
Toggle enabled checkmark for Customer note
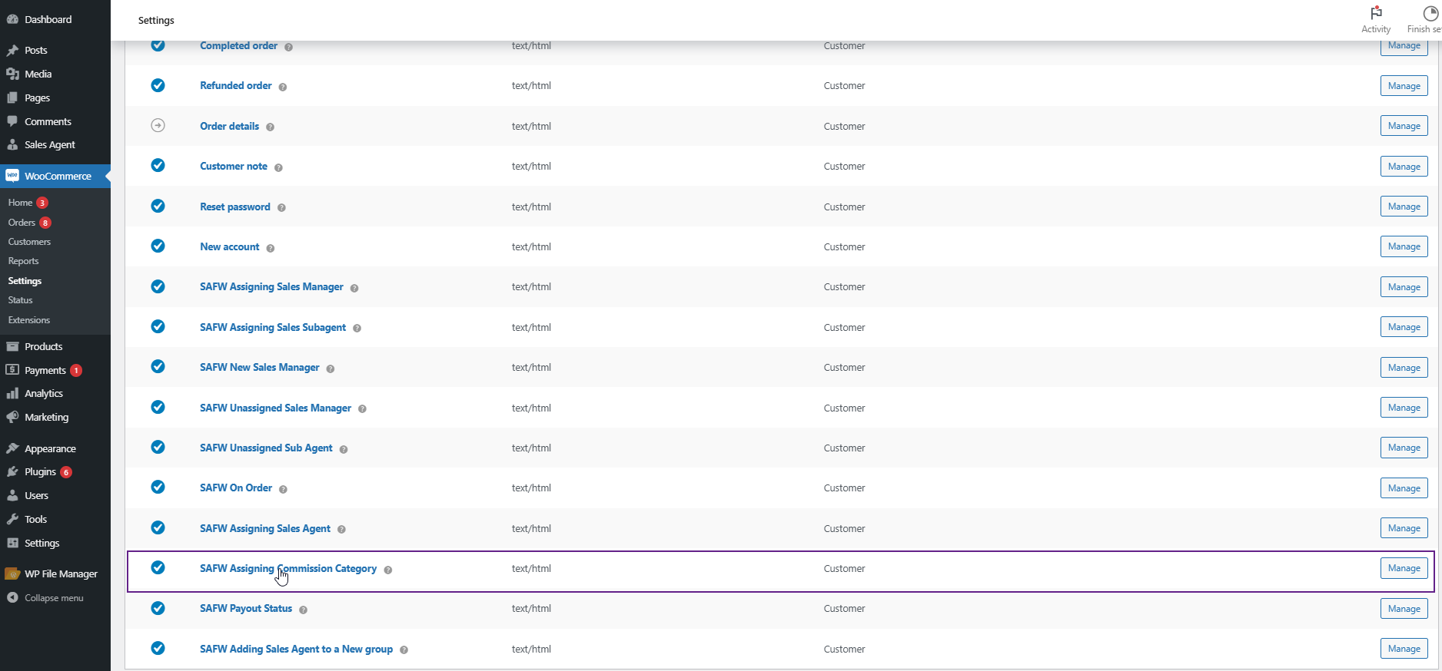coord(158,165)
